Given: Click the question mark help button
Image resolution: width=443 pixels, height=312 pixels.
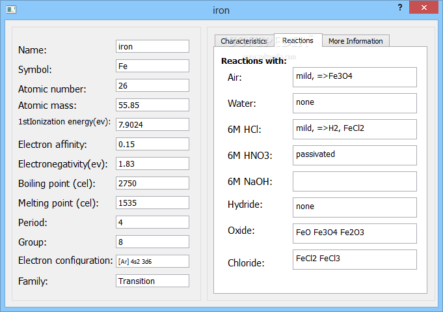Looking at the screenshot, I should coord(400,7).
